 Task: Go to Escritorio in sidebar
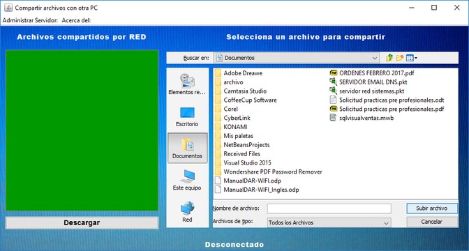pos(187,116)
